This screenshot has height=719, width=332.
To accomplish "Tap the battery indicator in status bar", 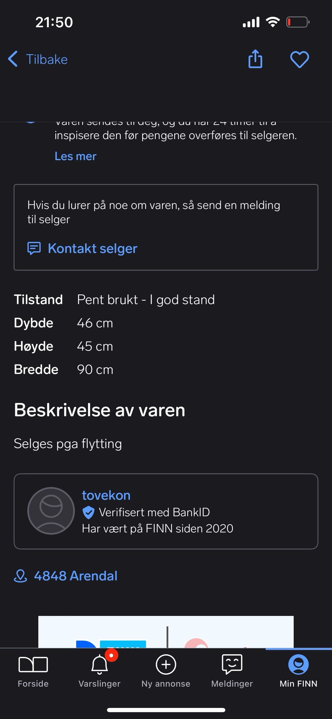I will click(x=298, y=22).
